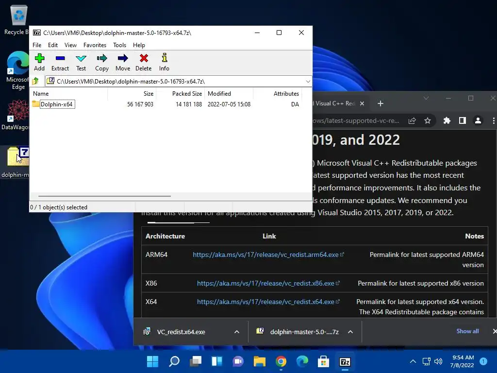Open a new tab in Chrome
Image resolution: width=497 pixels, height=373 pixels.
[381, 103]
